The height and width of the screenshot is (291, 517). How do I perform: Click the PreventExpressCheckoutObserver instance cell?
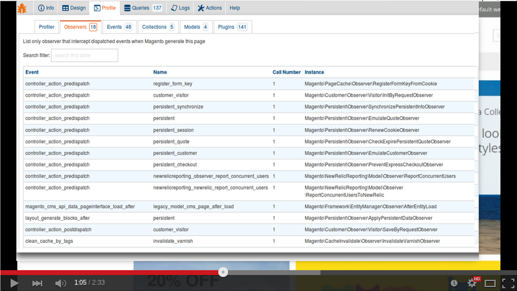(x=374, y=165)
